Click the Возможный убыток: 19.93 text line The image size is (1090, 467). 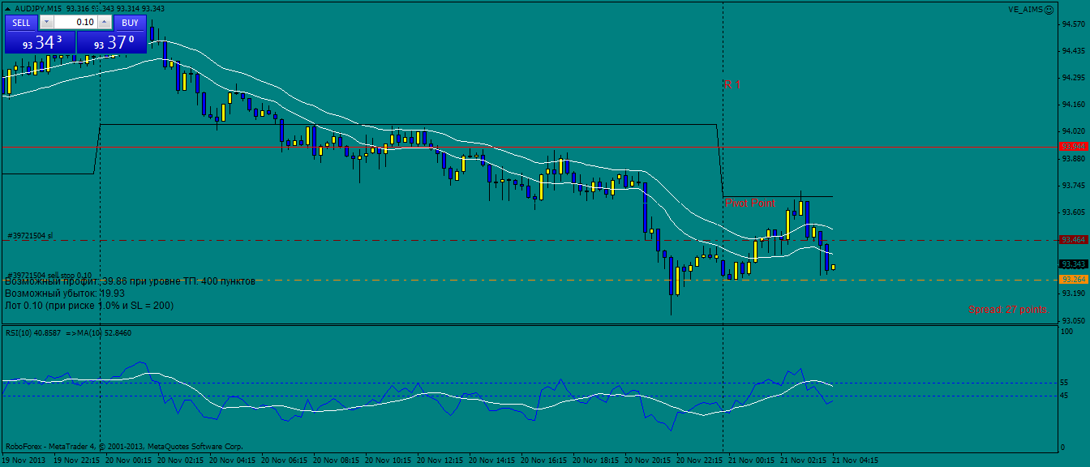coord(65,293)
